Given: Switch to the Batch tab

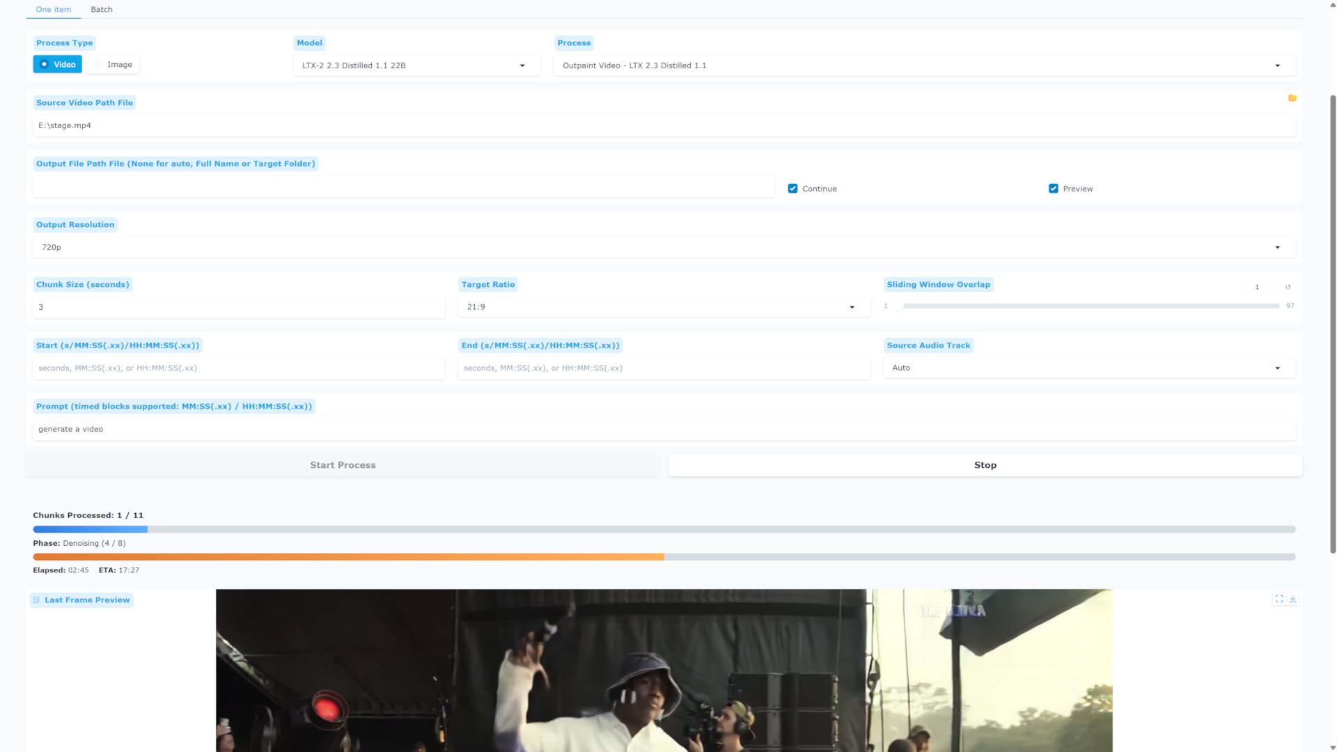Looking at the screenshot, I should pos(102,10).
